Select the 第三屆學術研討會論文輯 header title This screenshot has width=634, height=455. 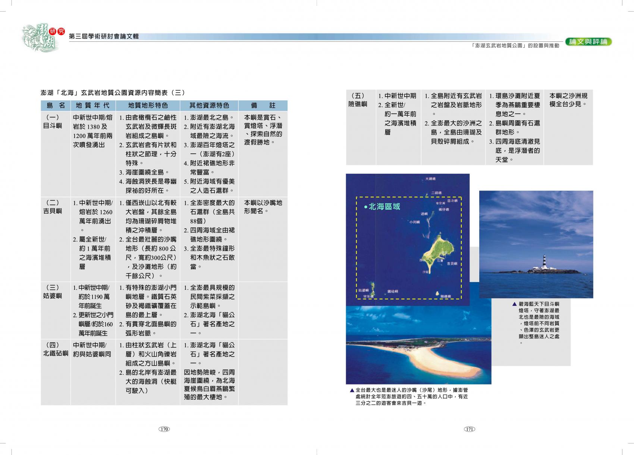(x=104, y=36)
